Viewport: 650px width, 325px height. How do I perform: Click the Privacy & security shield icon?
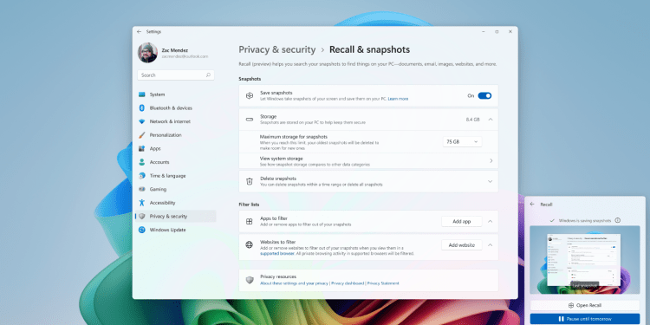click(142, 217)
